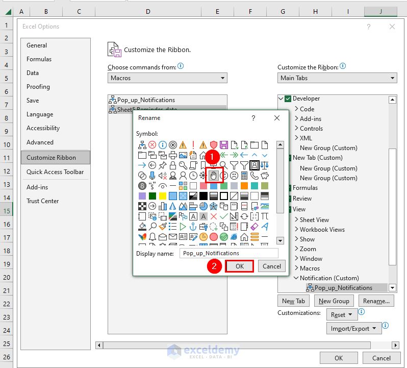Viewport: 407px width, 368px height.
Task: Collapse the Notification (Custom) group
Action: [296, 278]
